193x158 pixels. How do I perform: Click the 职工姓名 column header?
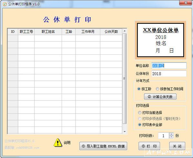pyautogui.click(x=48, y=32)
